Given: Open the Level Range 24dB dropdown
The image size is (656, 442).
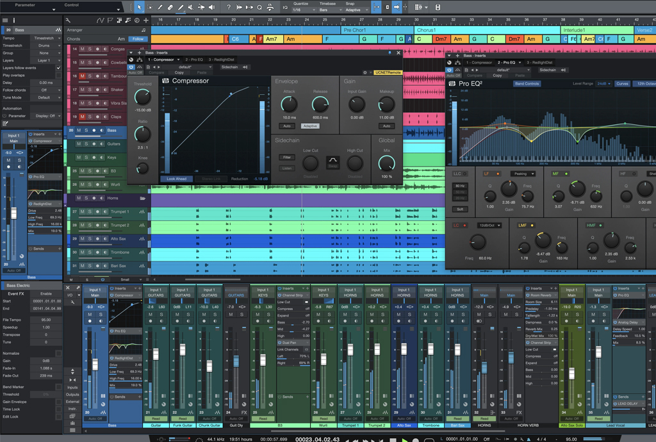Looking at the screenshot, I should coord(603,84).
